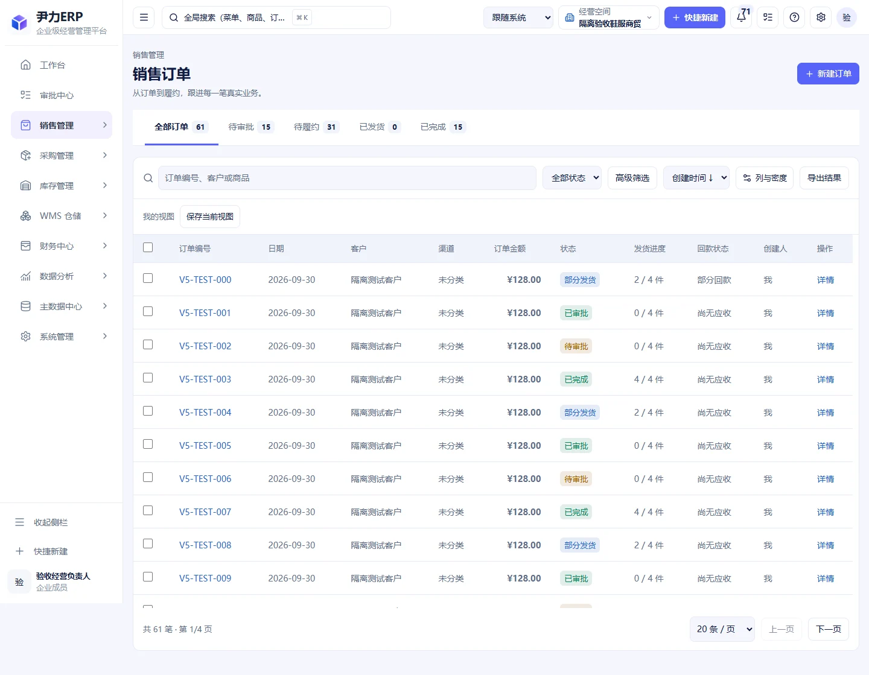Click the hamburger menu toggle icon

point(144,17)
